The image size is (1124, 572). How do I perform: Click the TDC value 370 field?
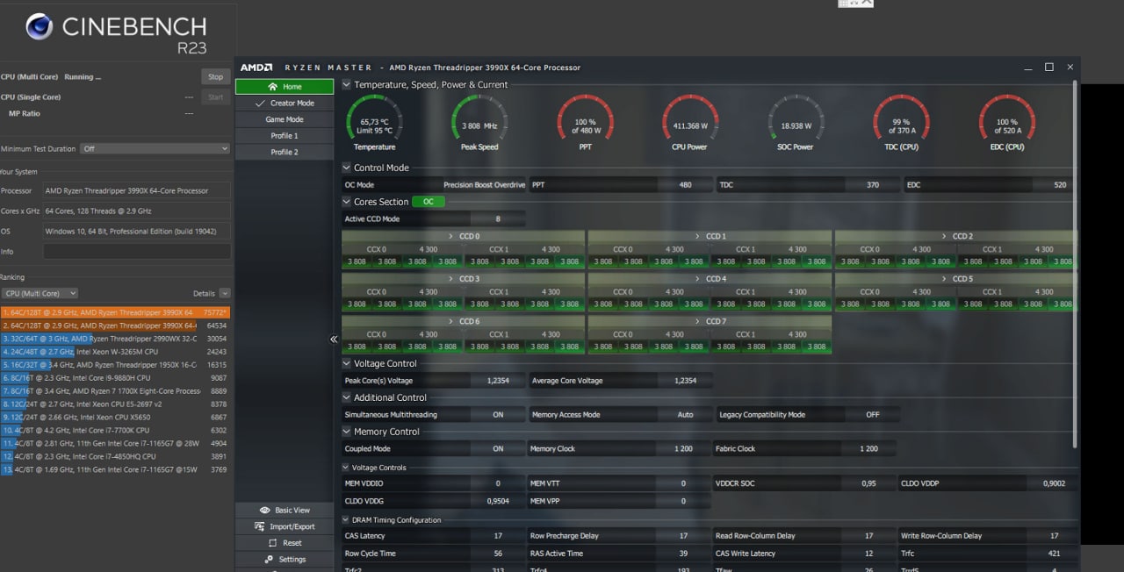click(873, 185)
